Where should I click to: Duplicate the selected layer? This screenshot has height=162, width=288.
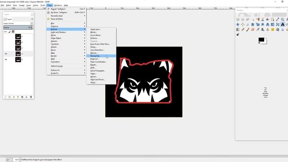click(22, 97)
